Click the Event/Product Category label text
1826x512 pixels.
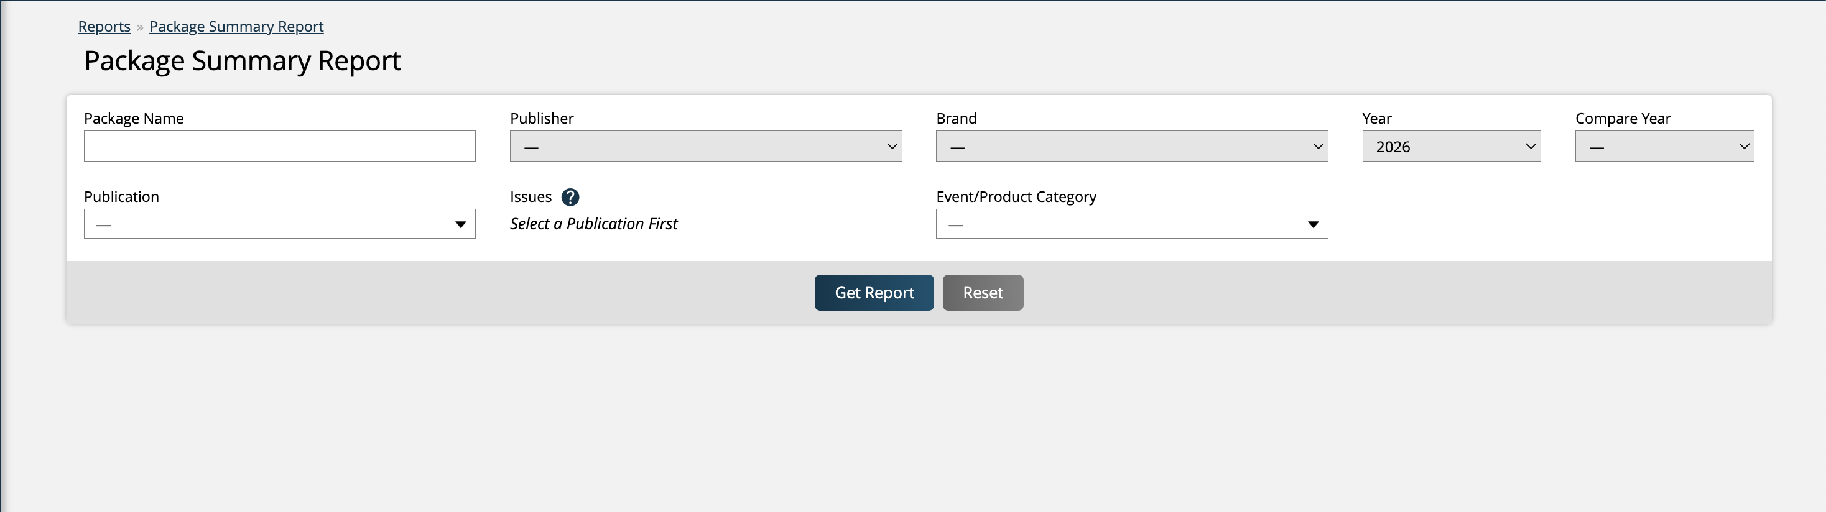tap(1016, 197)
